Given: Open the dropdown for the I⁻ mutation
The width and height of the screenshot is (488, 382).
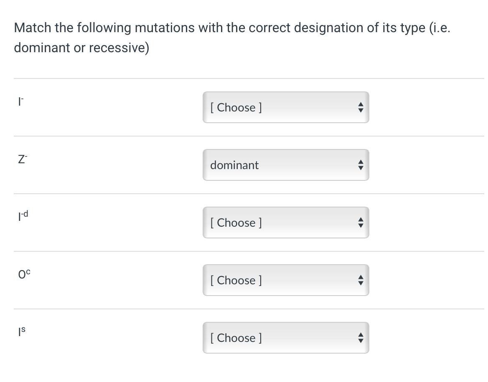Looking at the screenshot, I should tap(286, 107).
